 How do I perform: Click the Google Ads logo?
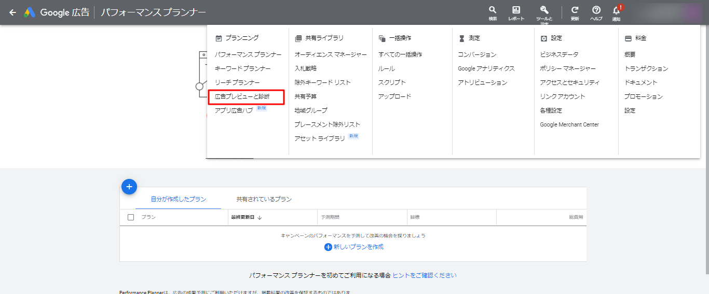(x=29, y=12)
